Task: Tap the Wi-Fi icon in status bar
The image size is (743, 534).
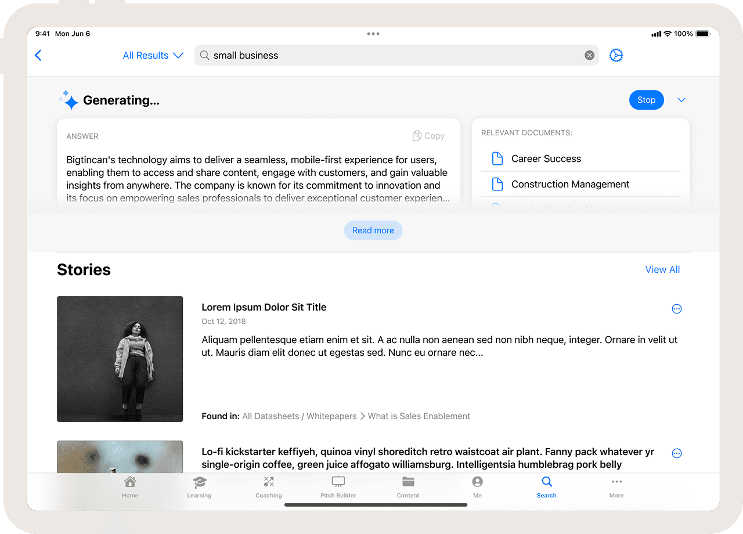Action: point(668,34)
